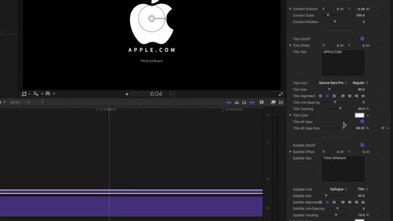The height and width of the screenshot is (221, 393).
Task: Click the Title Tracking value 45.0
Action: tap(361, 109)
